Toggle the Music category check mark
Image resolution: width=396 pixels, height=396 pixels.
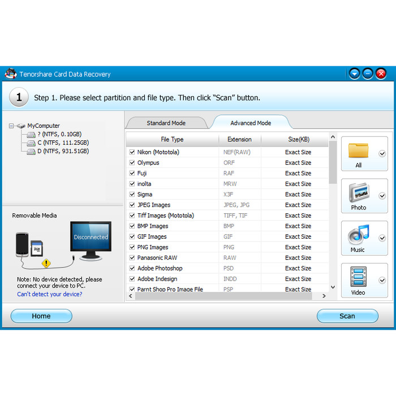click(x=382, y=238)
